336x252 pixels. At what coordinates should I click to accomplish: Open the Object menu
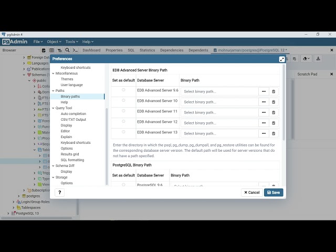tap(54, 42)
